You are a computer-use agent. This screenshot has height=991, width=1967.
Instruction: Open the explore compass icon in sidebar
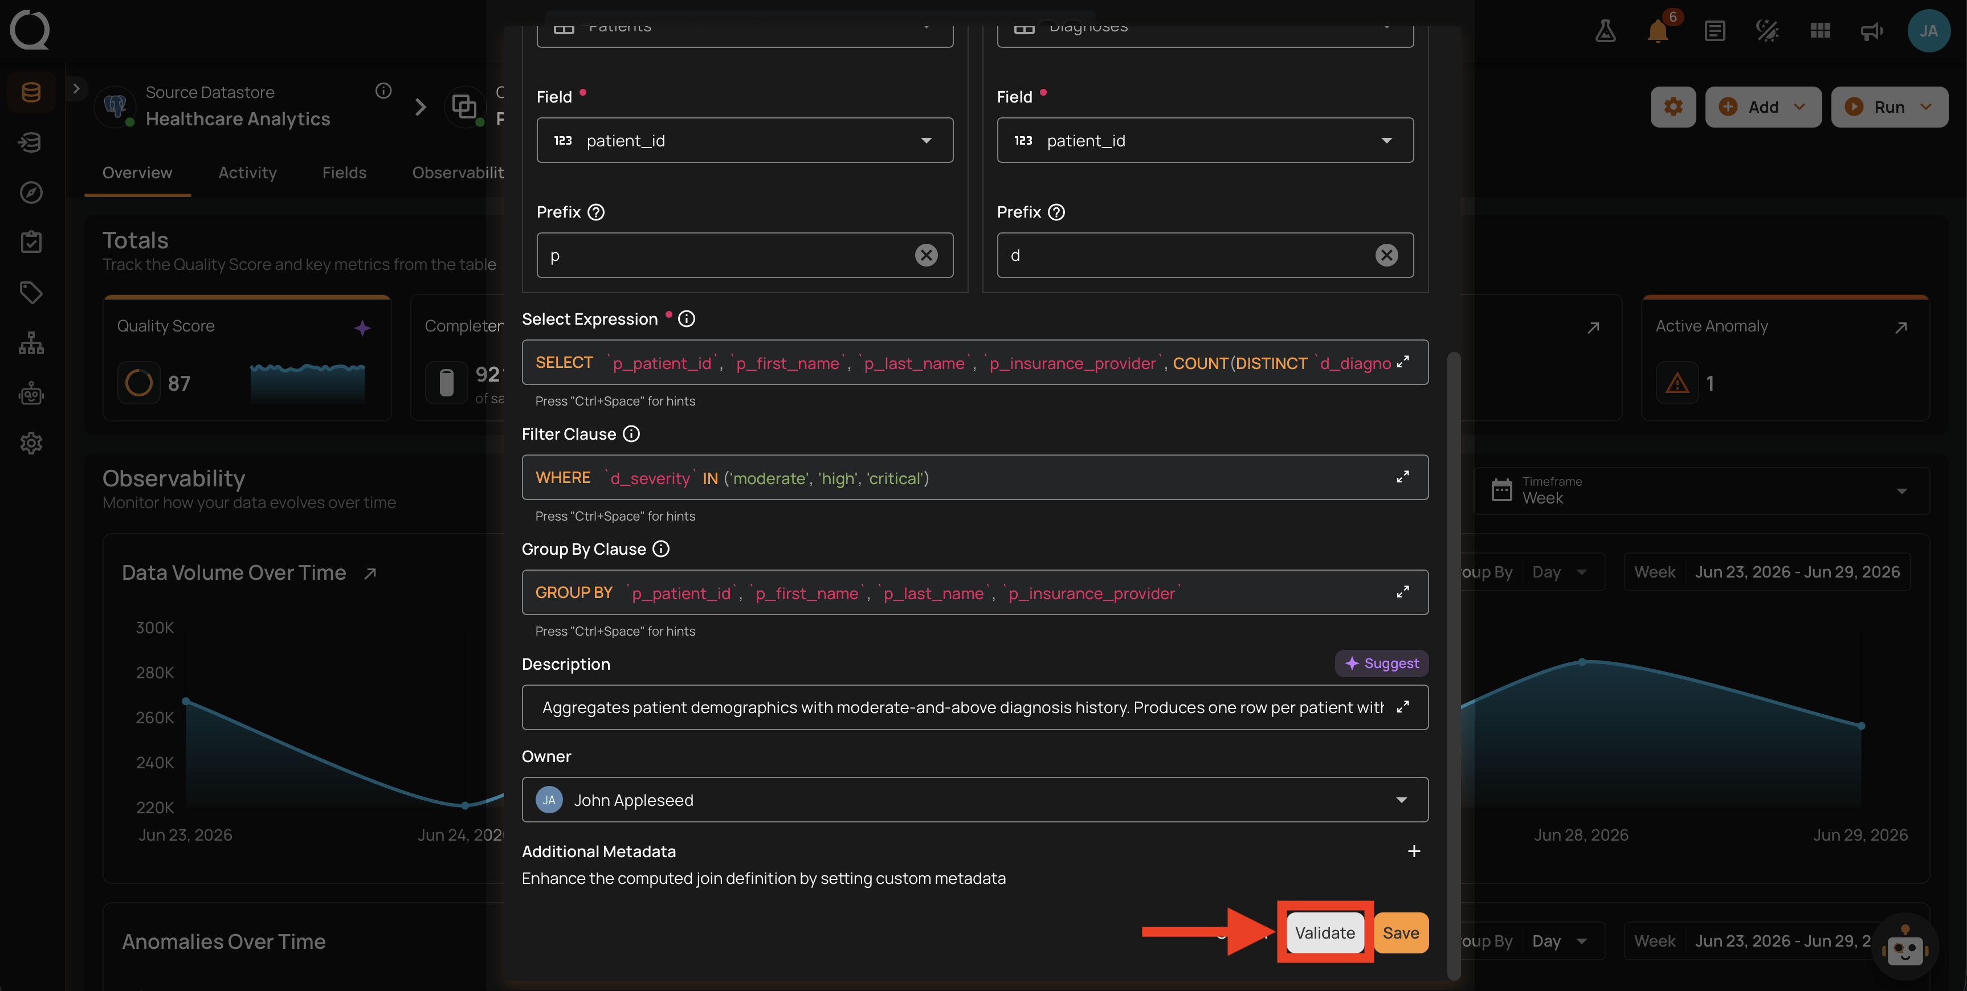[x=31, y=193]
